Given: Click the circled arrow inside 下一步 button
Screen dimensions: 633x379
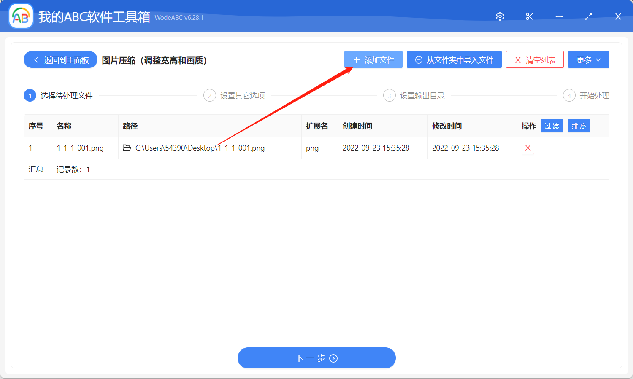Looking at the screenshot, I should click(x=333, y=358).
